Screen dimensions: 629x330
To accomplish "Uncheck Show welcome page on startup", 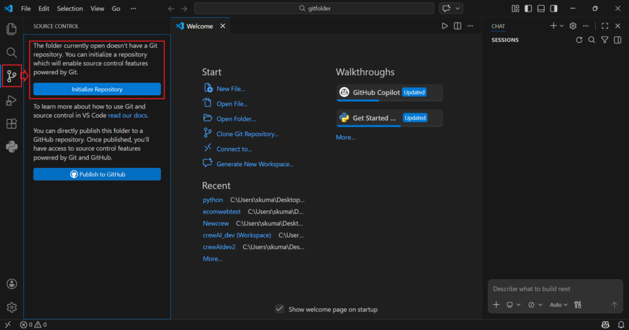I will [x=279, y=309].
